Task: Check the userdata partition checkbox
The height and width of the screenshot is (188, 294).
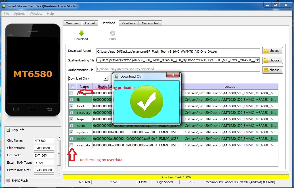Action: [72, 145]
